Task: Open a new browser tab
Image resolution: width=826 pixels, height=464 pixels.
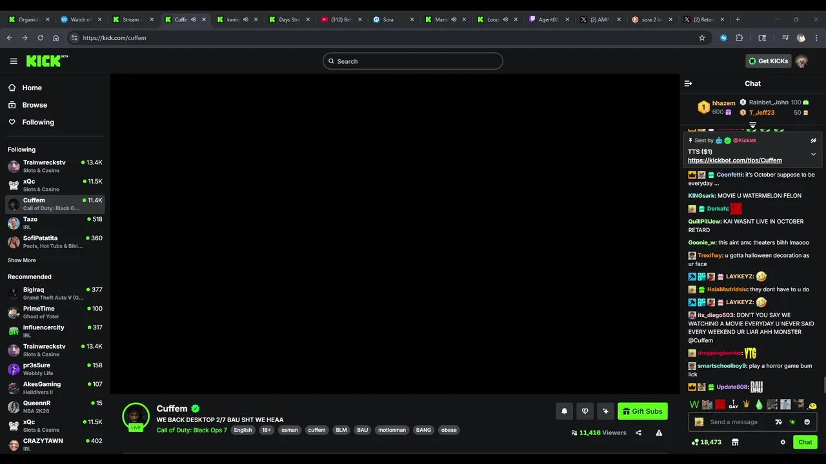Action: [x=738, y=19]
